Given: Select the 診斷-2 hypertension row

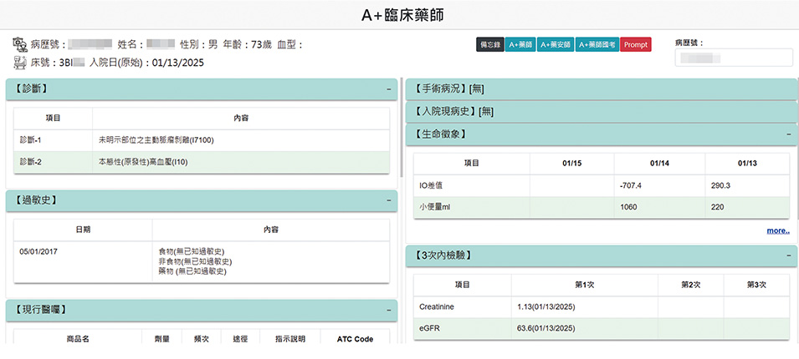Looking at the screenshot, I should (x=201, y=161).
